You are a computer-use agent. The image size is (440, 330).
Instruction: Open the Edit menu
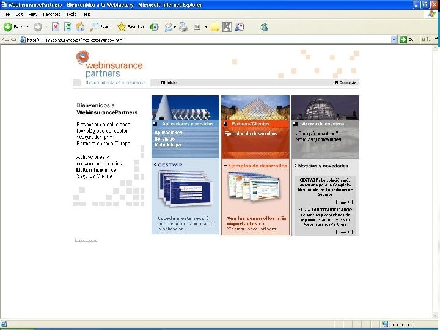click(x=19, y=14)
